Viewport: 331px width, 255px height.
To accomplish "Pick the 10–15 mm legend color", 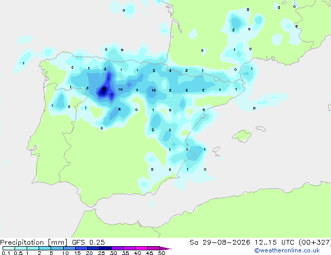I will click(69, 248).
